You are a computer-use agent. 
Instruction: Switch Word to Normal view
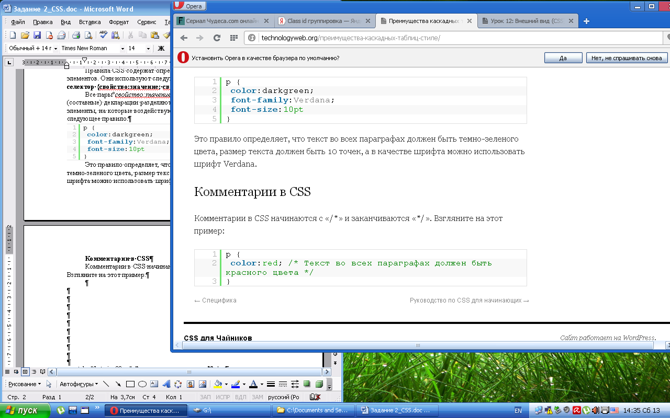click(7, 371)
